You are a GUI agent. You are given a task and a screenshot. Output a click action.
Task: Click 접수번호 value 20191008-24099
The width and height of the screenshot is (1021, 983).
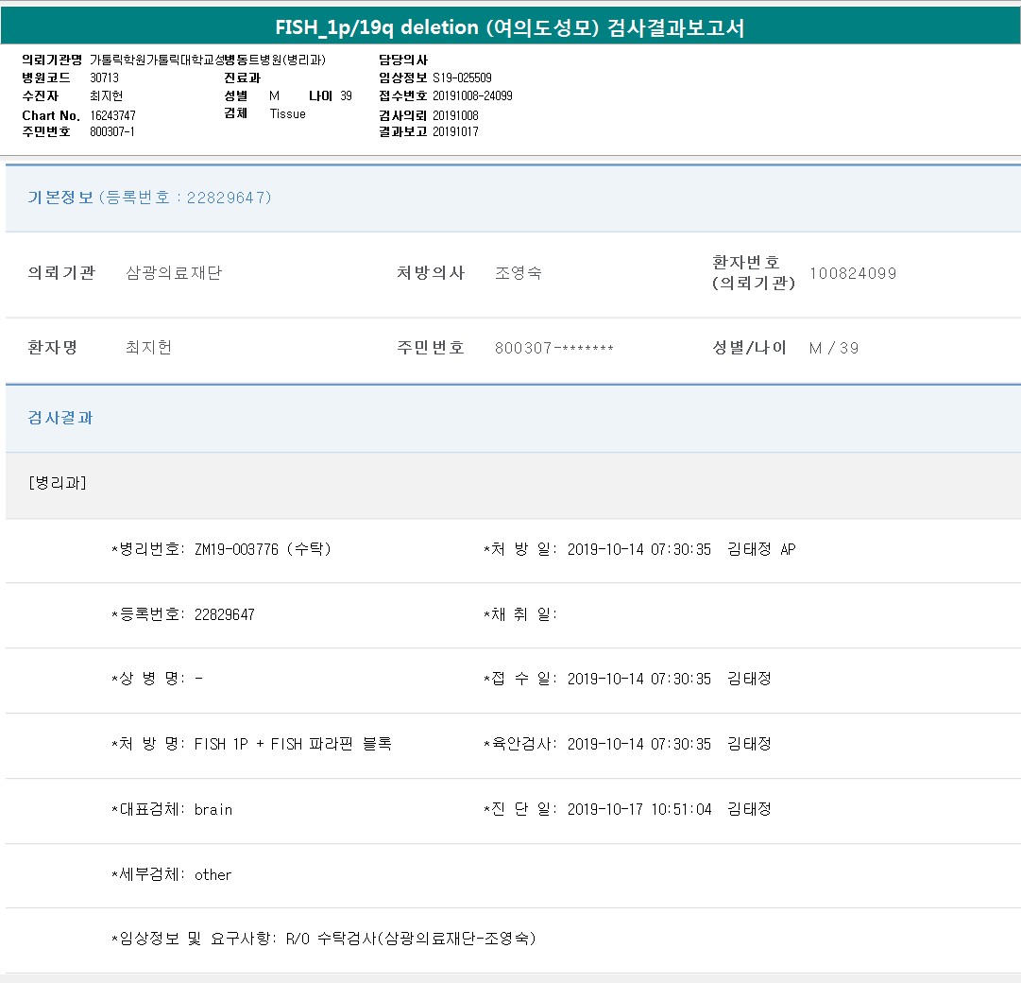(472, 96)
